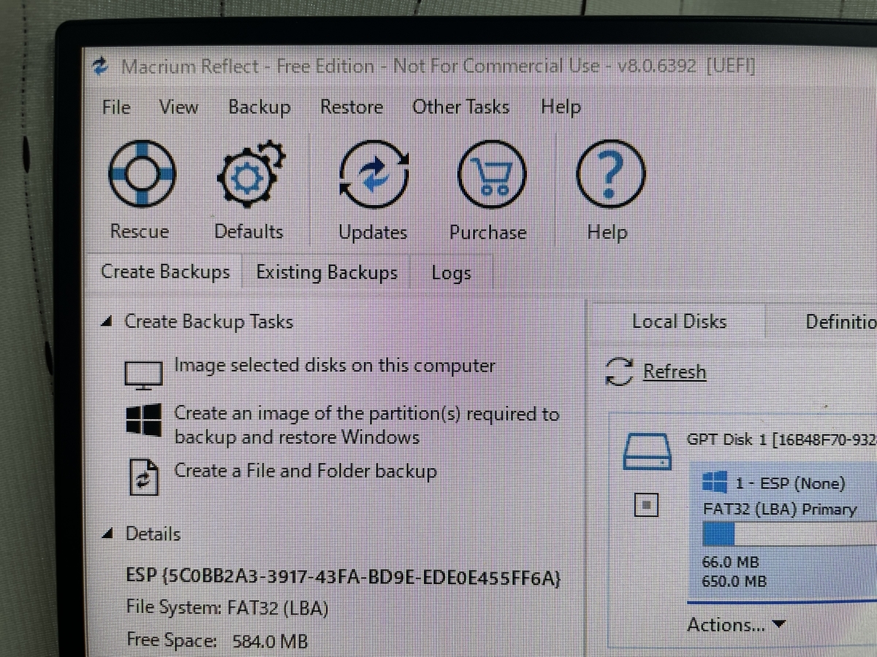The image size is (877, 657).
Task: Open the Restore menu
Action: pos(352,107)
